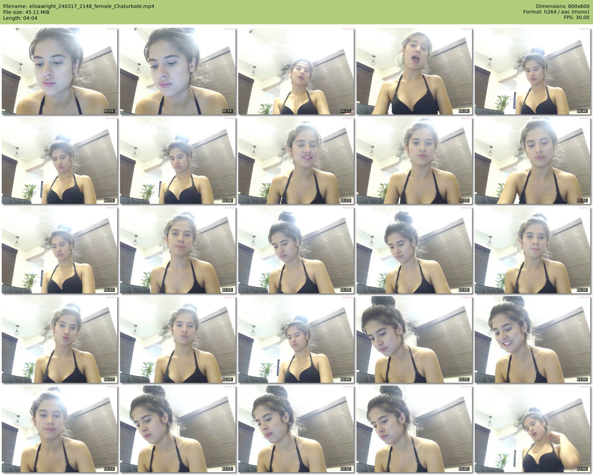The height and width of the screenshot is (475, 593).
Task: Click the thumbnail with timestamp 01:41
Action: point(59,250)
